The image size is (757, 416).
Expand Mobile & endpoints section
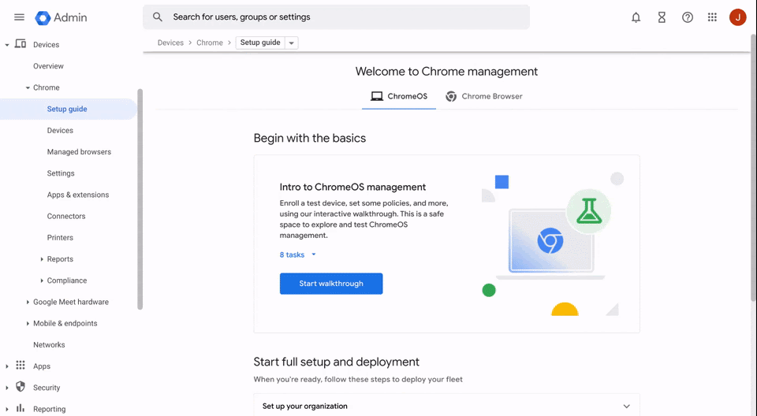pyautogui.click(x=28, y=323)
